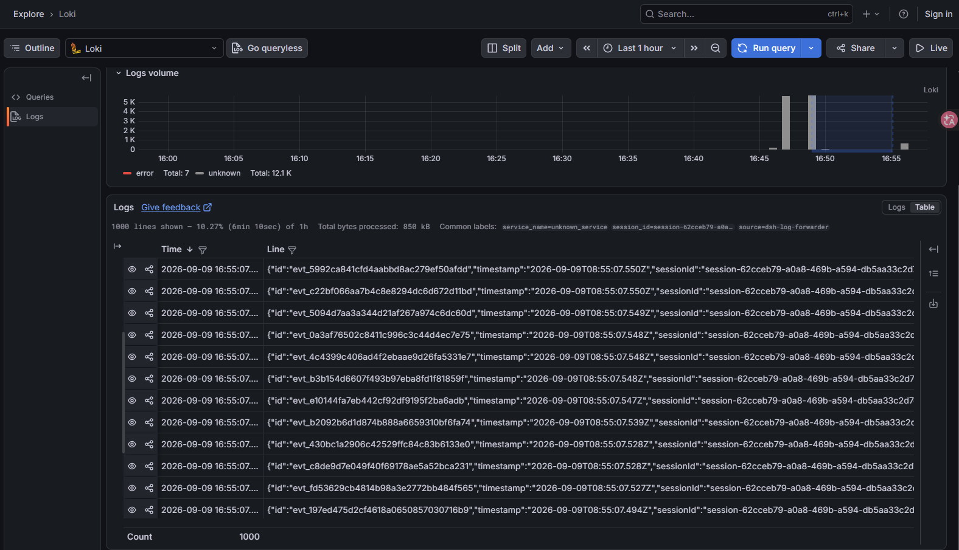Copy link for evt_b3b154d6607 log row
The width and height of the screenshot is (959, 550).
pos(149,379)
